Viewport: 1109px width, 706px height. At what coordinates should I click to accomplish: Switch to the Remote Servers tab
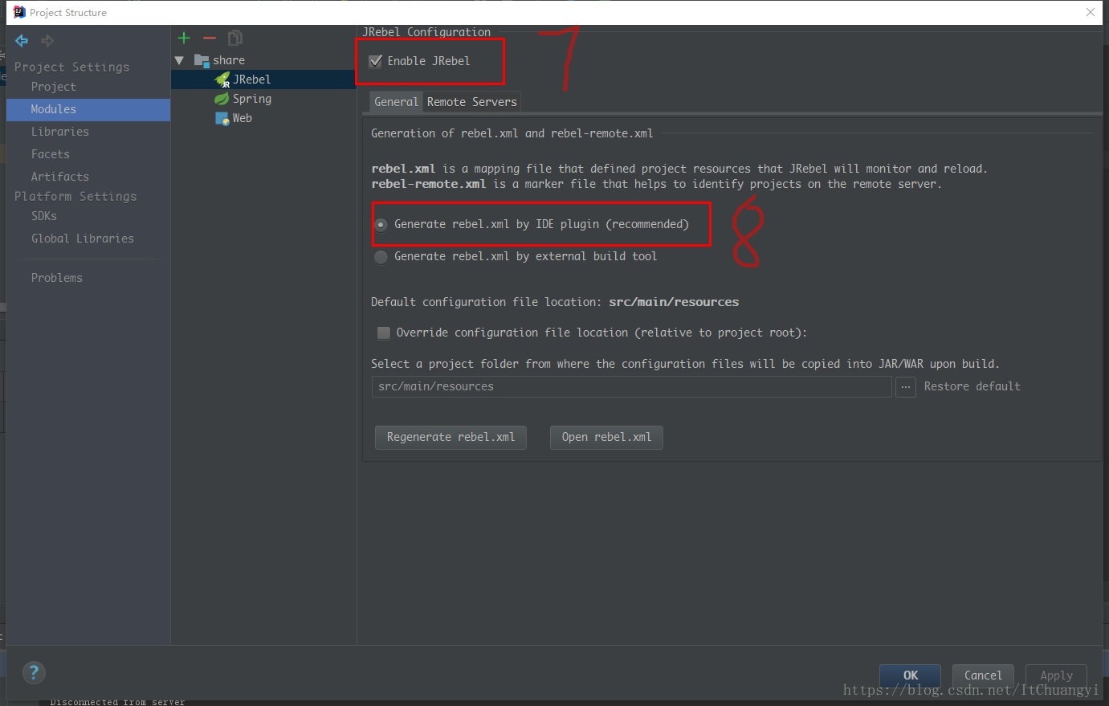(472, 102)
